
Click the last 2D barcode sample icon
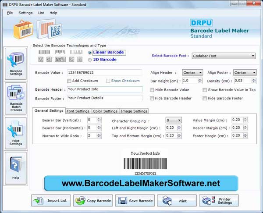tap(80, 59)
